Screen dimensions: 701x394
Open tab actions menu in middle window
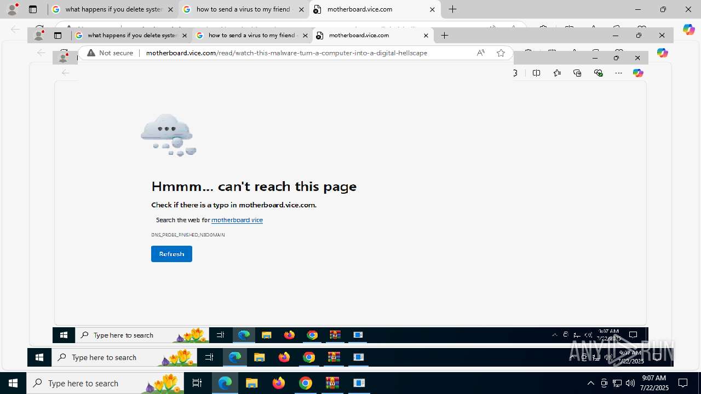tap(58, 35)
